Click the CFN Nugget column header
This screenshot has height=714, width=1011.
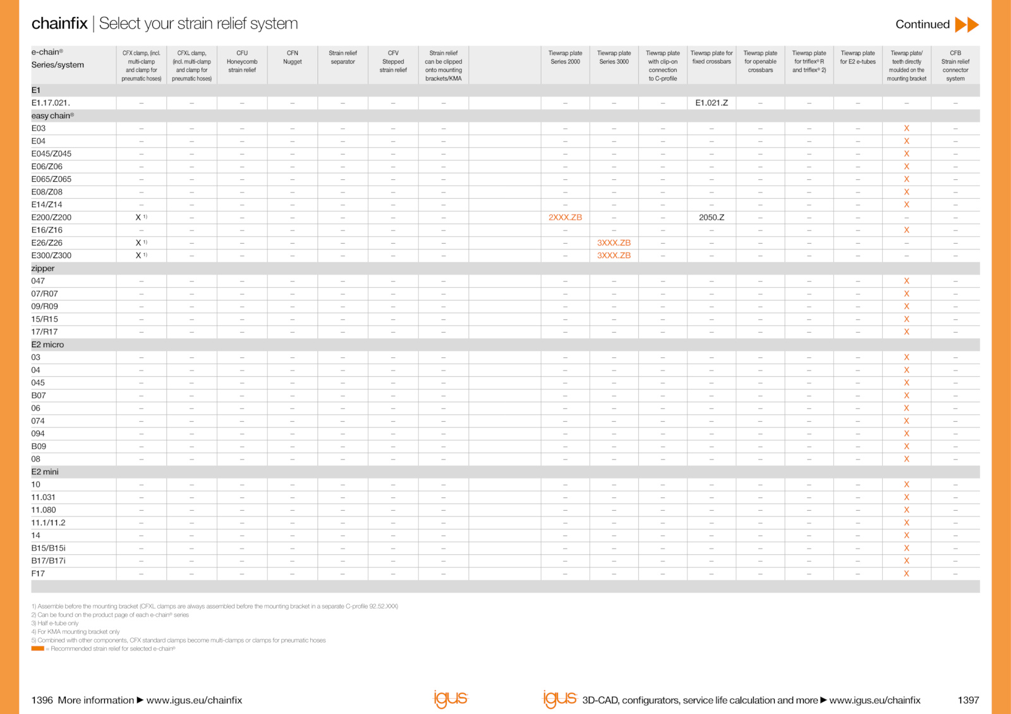(293, 57)
